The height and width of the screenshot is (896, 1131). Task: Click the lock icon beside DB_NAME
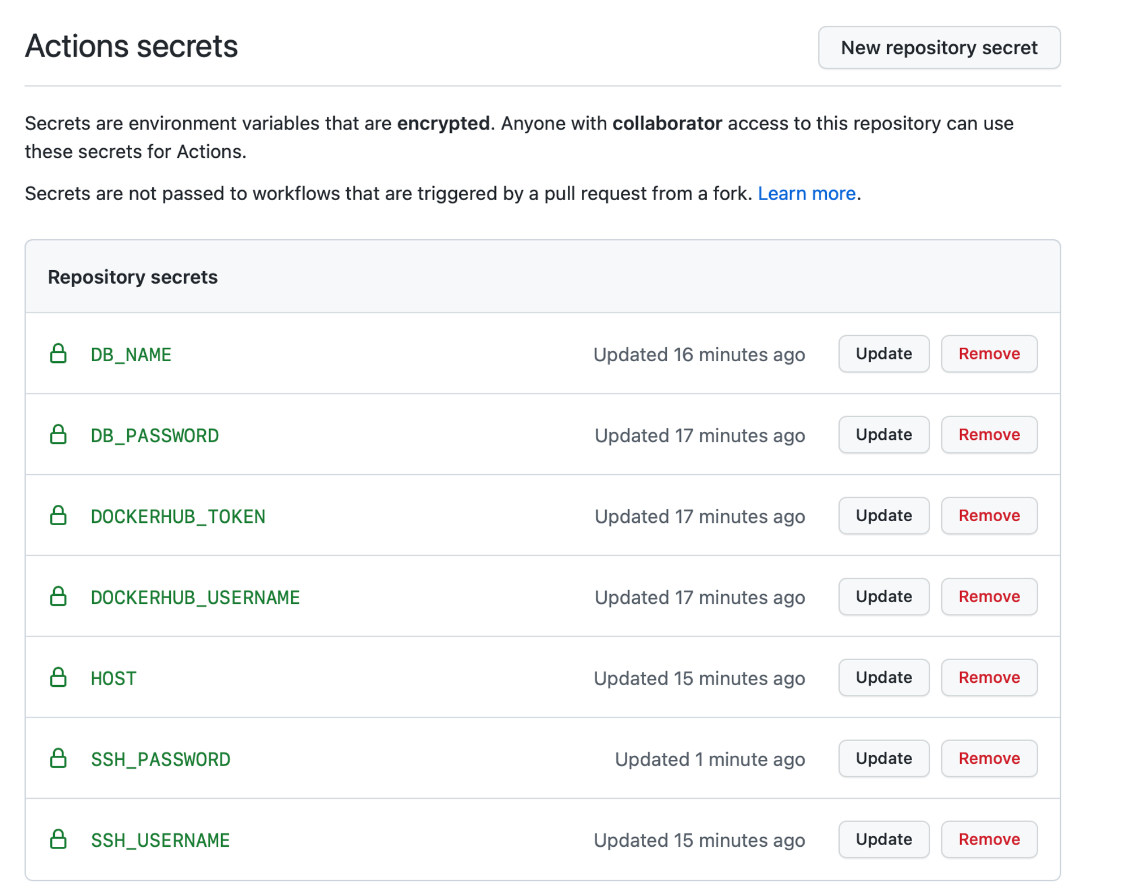[58, 354]
